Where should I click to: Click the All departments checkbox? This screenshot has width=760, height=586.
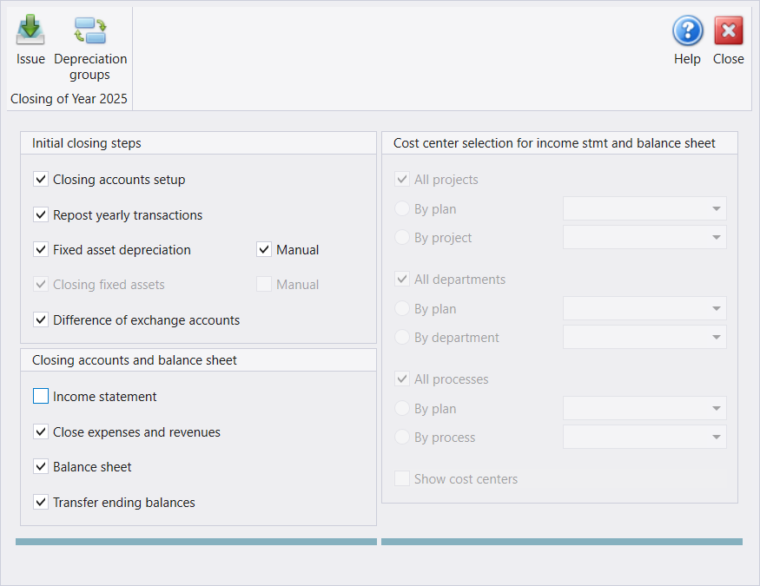click(402, 279)
